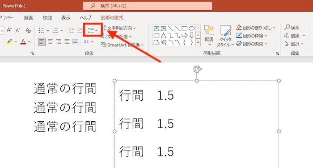Select the right block arrow shape
Screen dimensions: 313x168
point(184,36)
